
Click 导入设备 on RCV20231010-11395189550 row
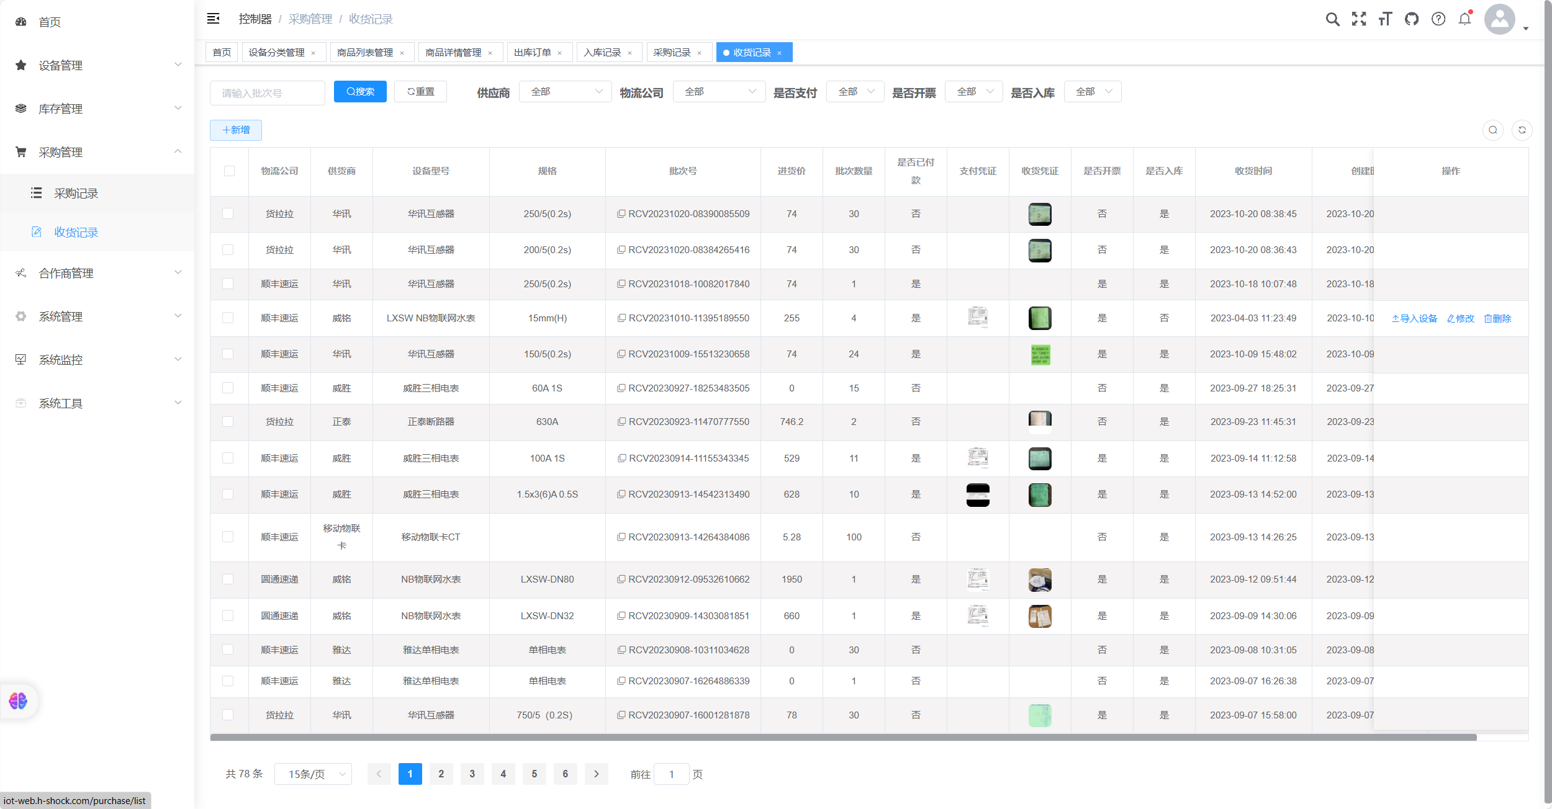point(1414,318)
